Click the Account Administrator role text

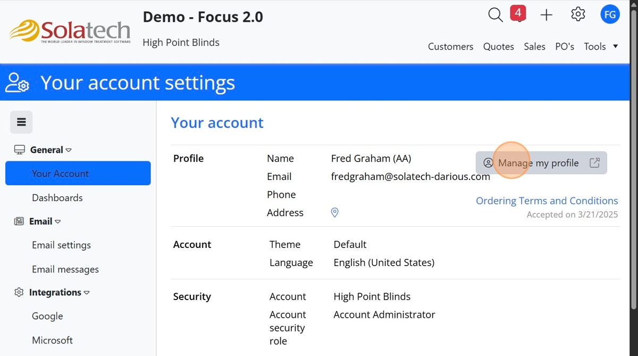coord(384,314)
